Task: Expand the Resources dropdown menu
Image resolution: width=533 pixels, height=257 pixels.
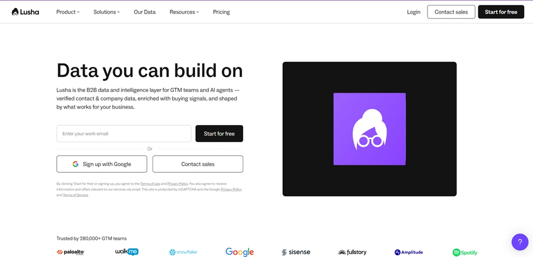Action: point(184,12)
